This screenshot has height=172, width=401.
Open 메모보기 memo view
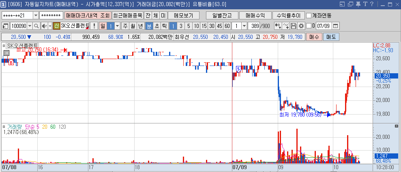(183, 15)
